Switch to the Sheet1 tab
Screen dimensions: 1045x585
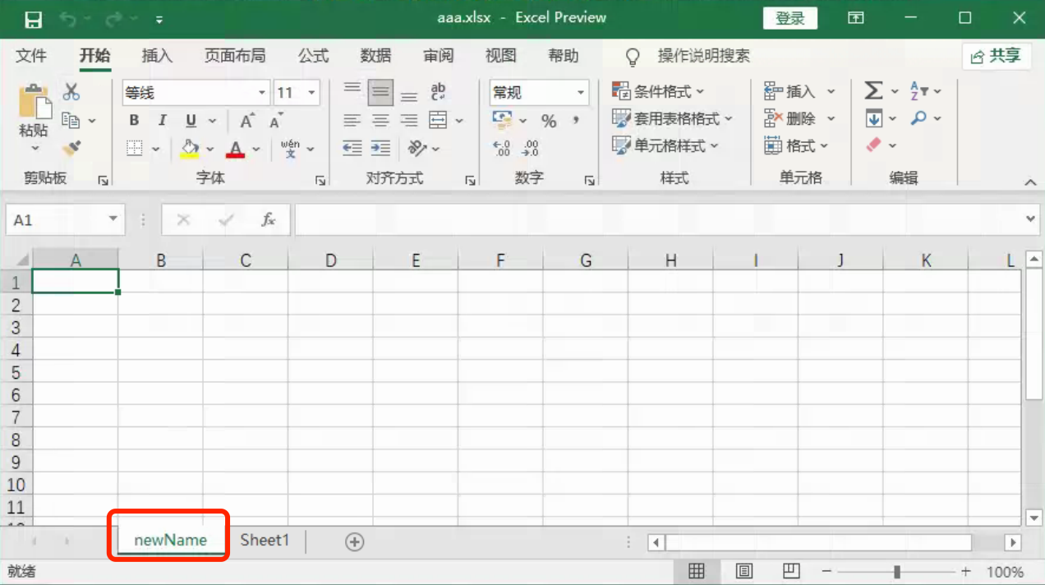265,541
